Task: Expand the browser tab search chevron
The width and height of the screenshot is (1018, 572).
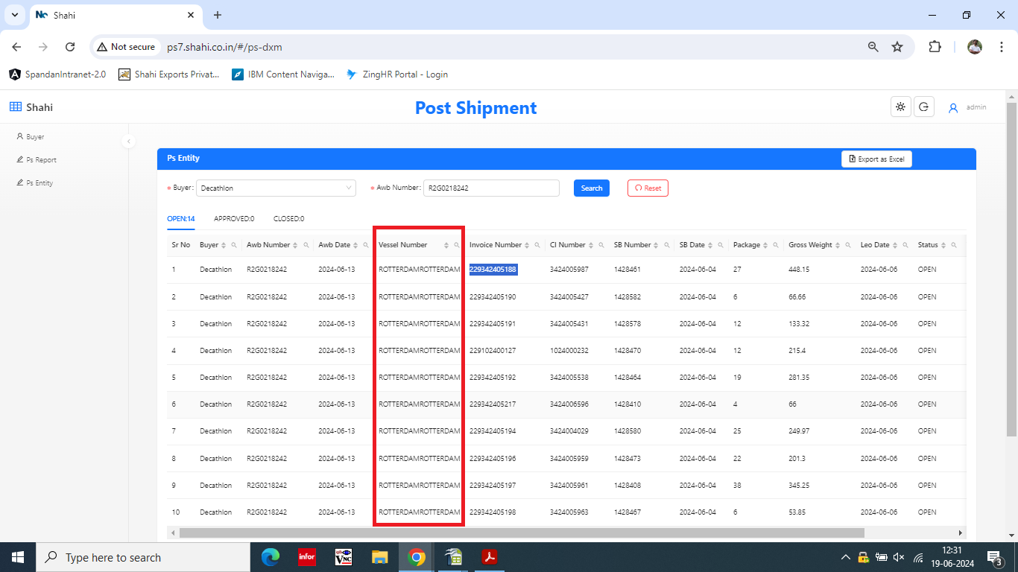Action: pos(15,15)
